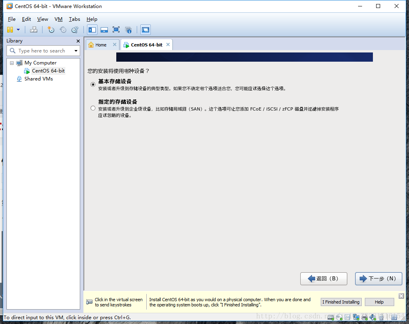Screen dimensions: 409x324
Task: Open the Tabs menu
Action: click(x=74, y=19)
